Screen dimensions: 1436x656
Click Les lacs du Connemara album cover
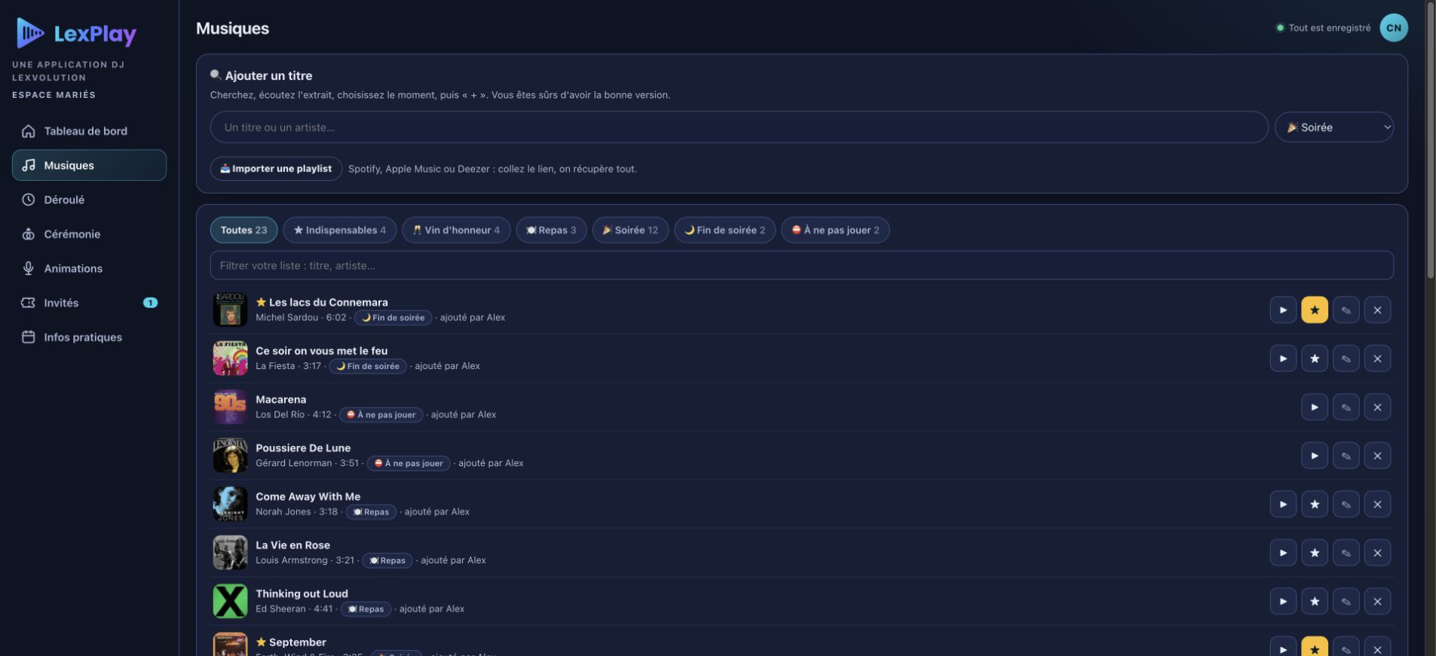point(230,310)
